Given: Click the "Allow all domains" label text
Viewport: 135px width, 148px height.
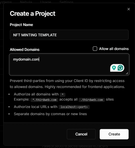Looking at the screenshot, I should point(114,49).
